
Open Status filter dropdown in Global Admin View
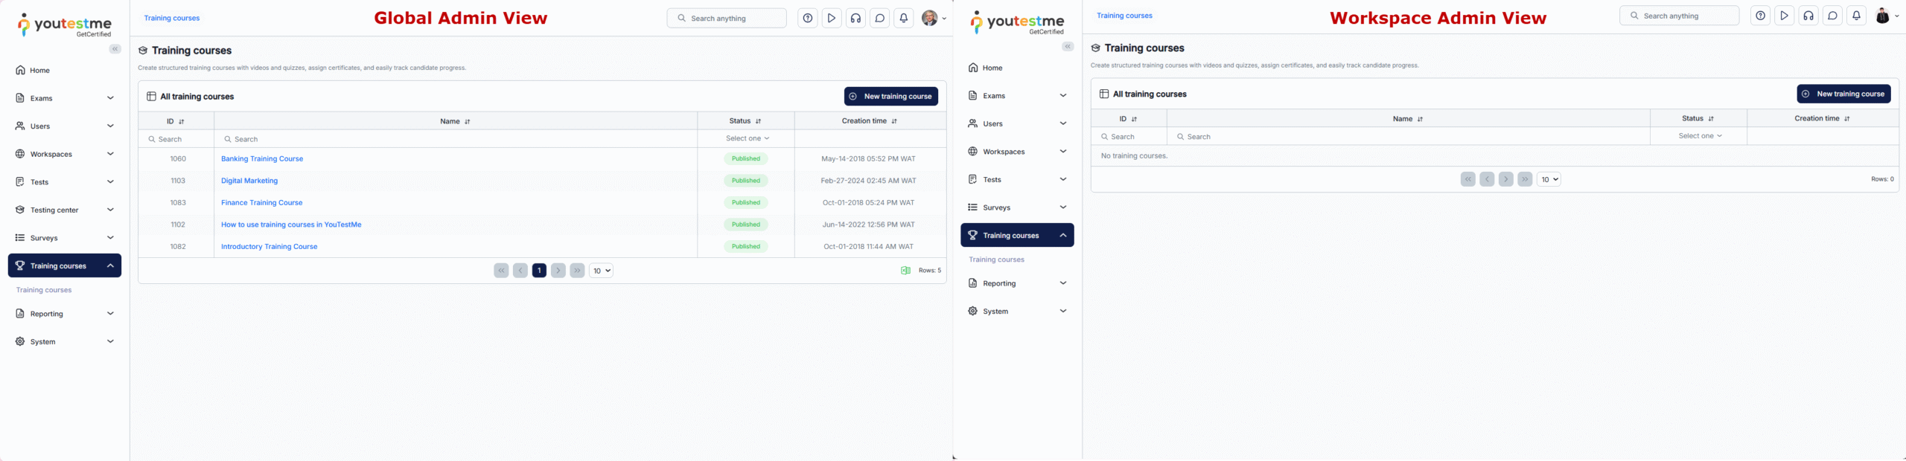coord(747,138)
